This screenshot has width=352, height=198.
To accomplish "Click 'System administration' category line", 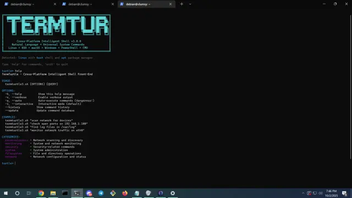I will click(36, 150).
